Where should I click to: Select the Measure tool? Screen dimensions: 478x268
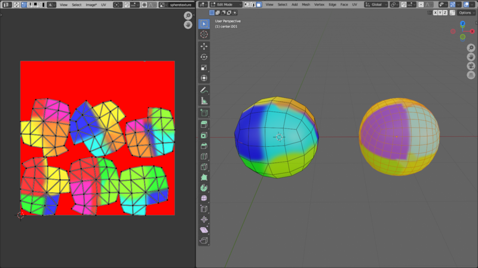click(x=204, y=101)
